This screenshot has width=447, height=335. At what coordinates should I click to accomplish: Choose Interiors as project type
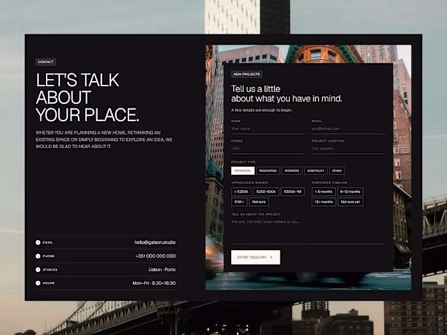click(292, 170)
